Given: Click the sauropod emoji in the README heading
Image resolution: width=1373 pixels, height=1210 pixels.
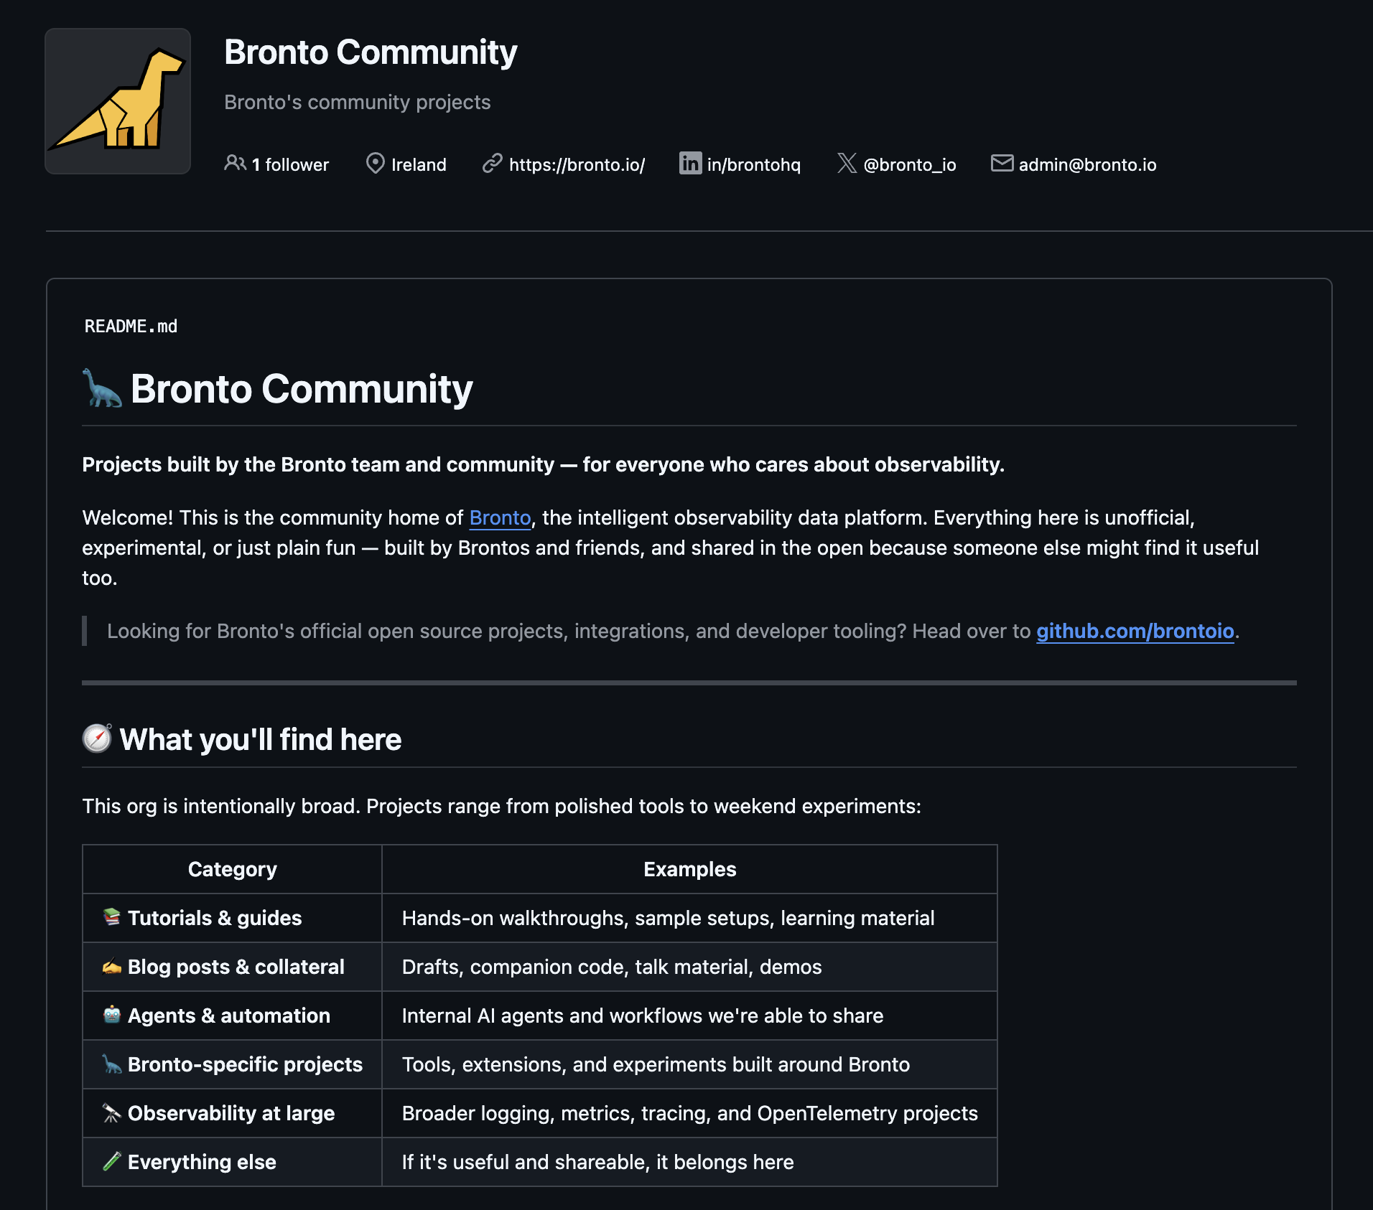Looking at the screenshot, I should pos(102,388).
